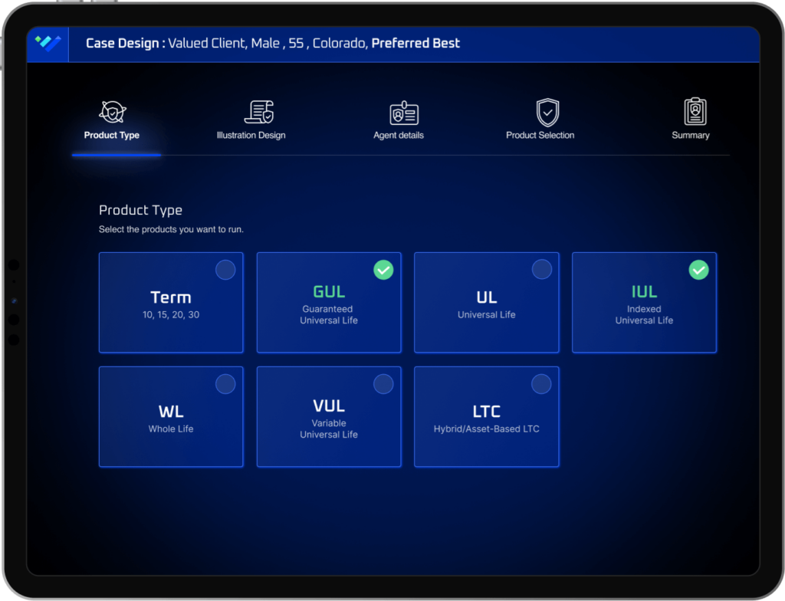Tick the VUL product checkbox
Viewport: 785px width, 601px height.
tap(383, 384)
